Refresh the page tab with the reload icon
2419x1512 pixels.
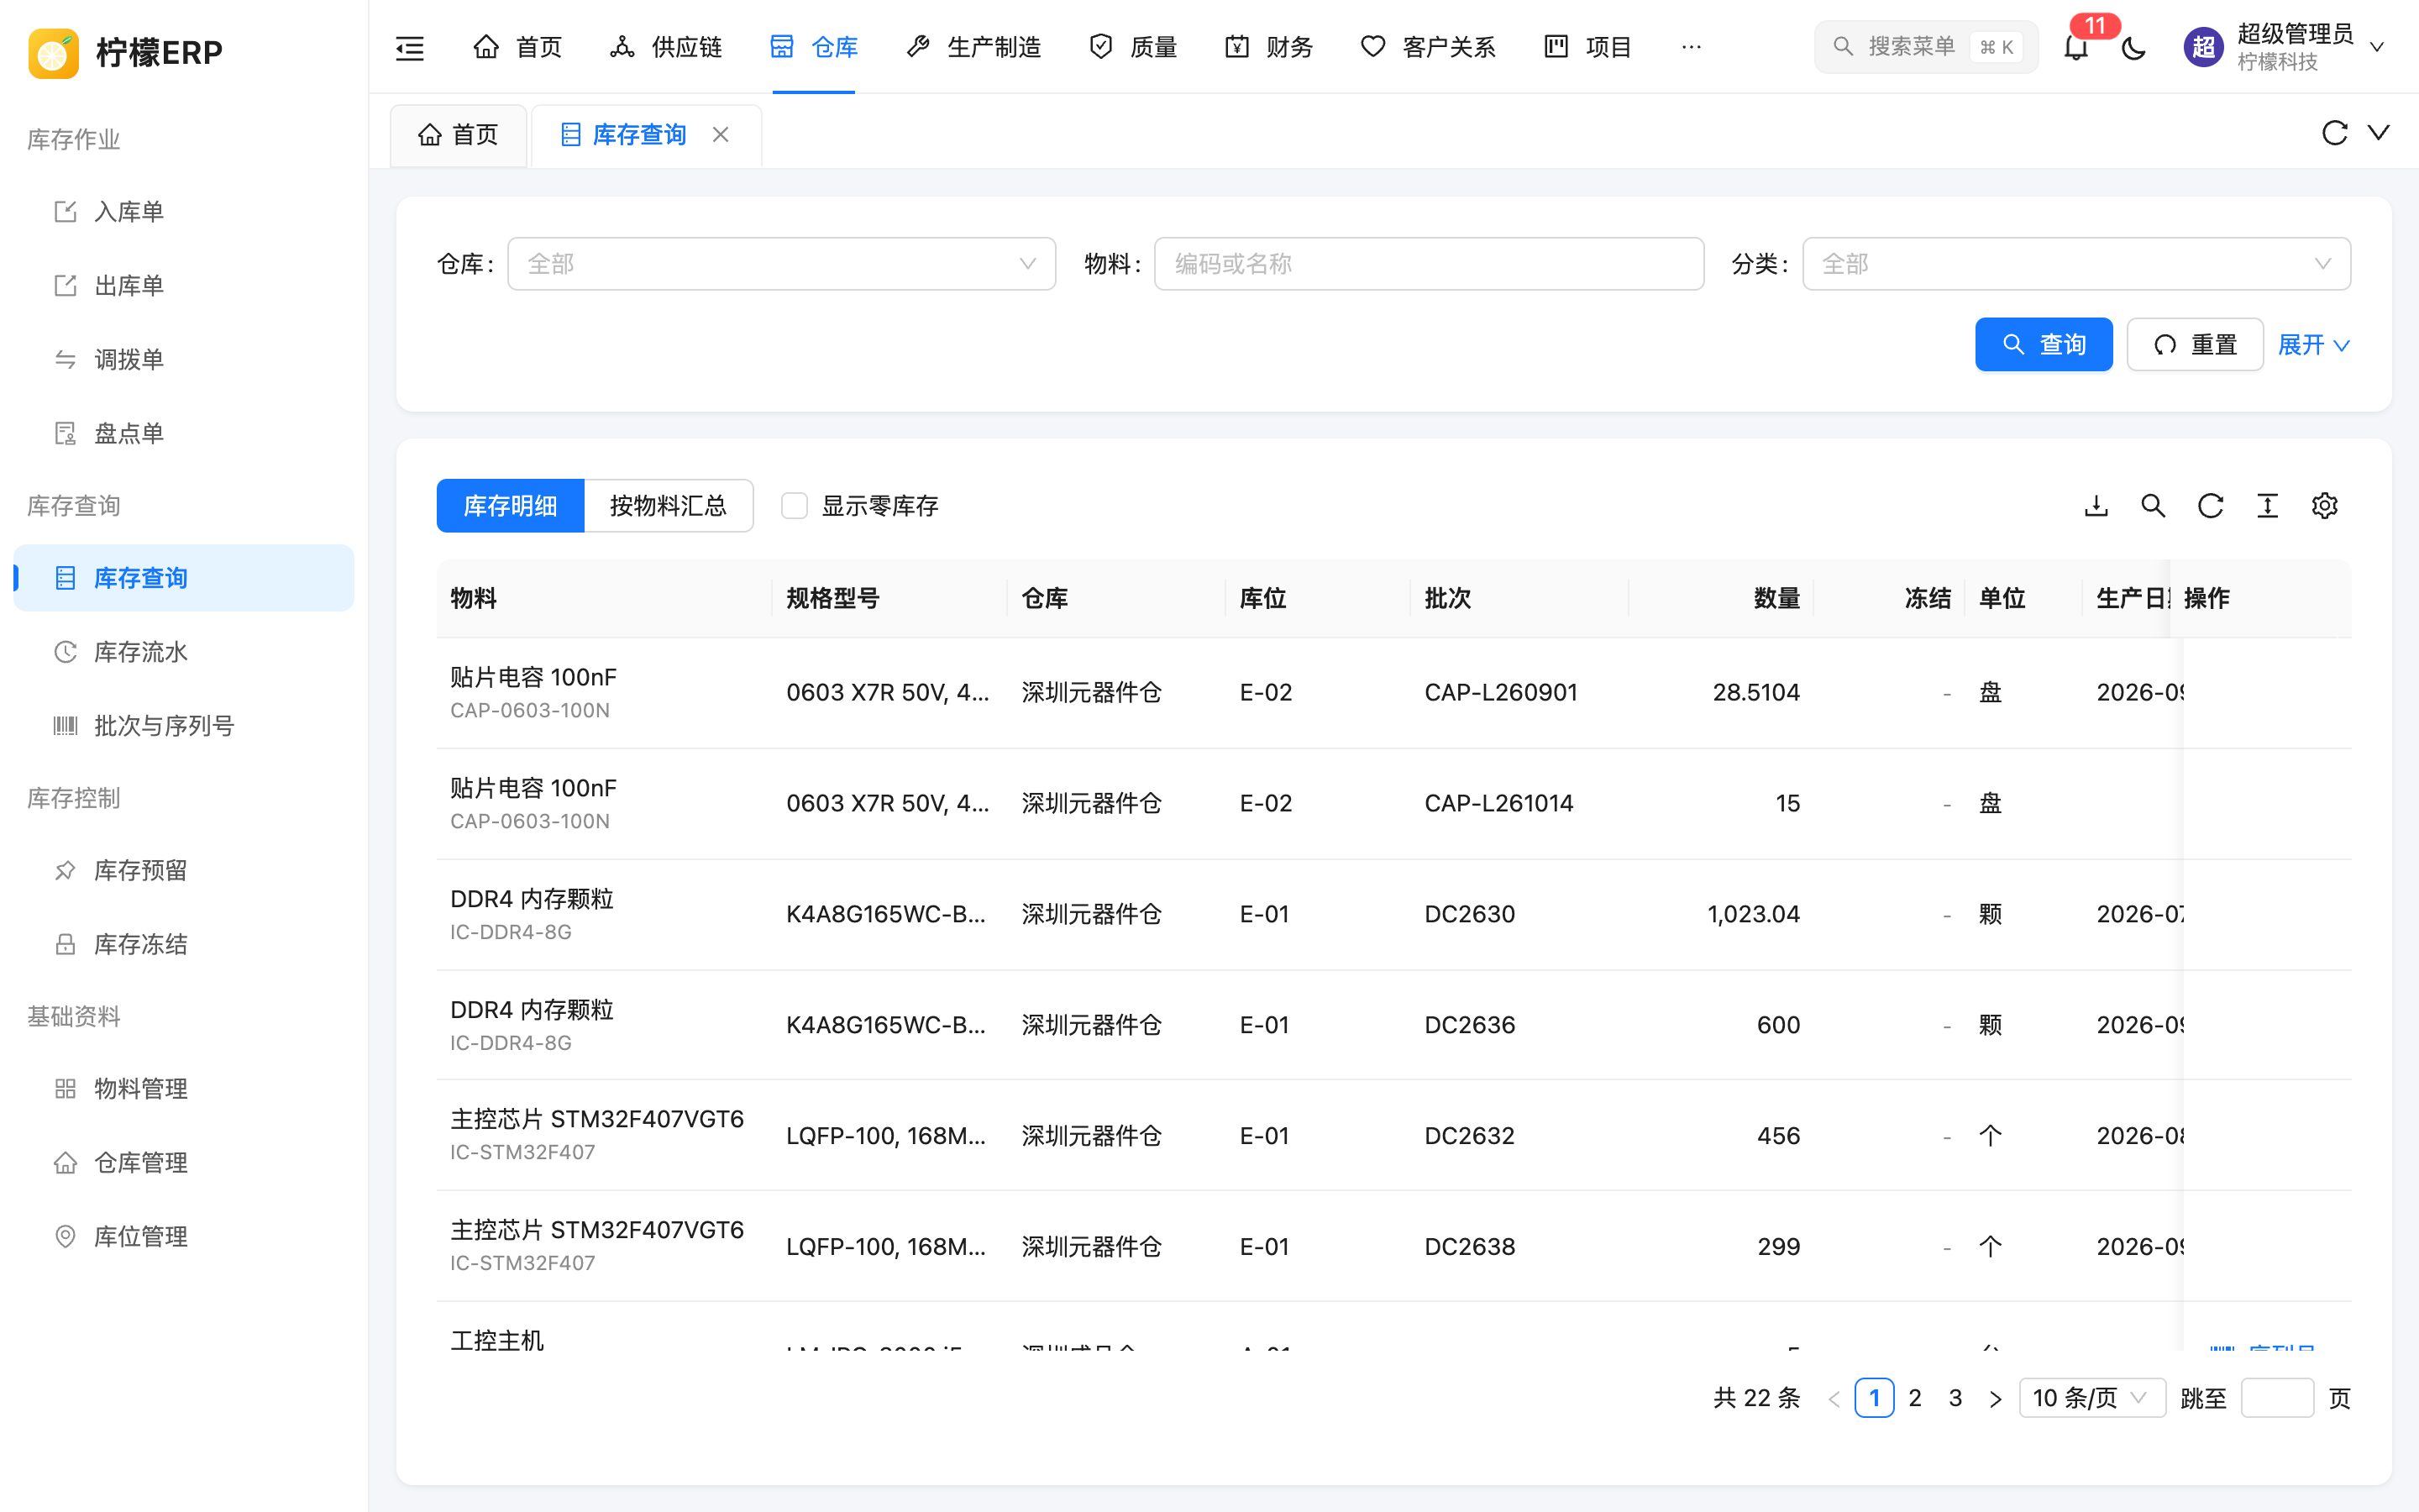[2334, 133]
